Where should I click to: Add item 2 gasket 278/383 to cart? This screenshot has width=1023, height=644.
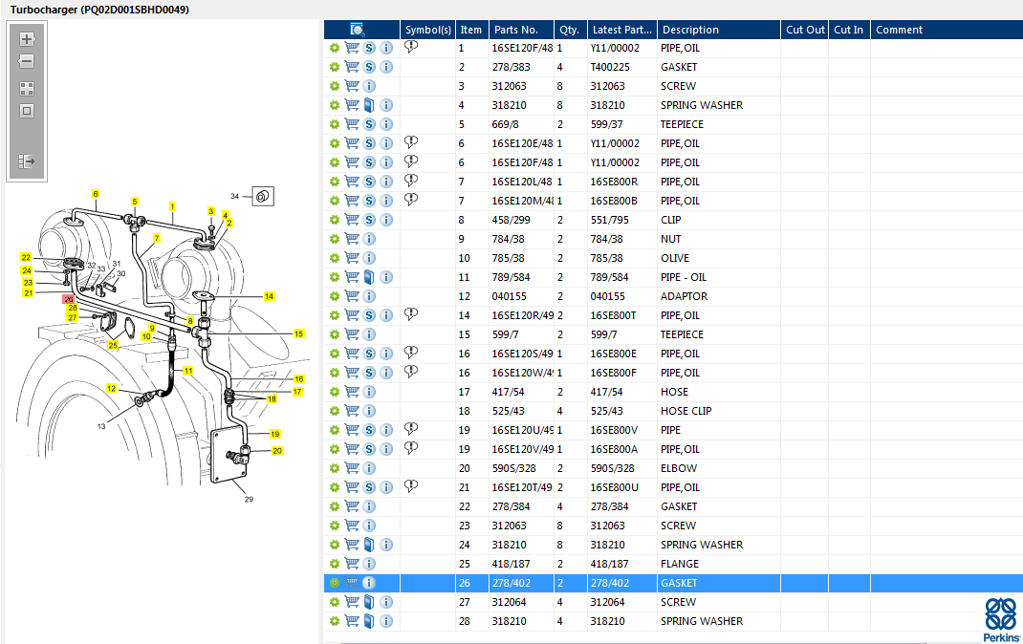point(352,67)
